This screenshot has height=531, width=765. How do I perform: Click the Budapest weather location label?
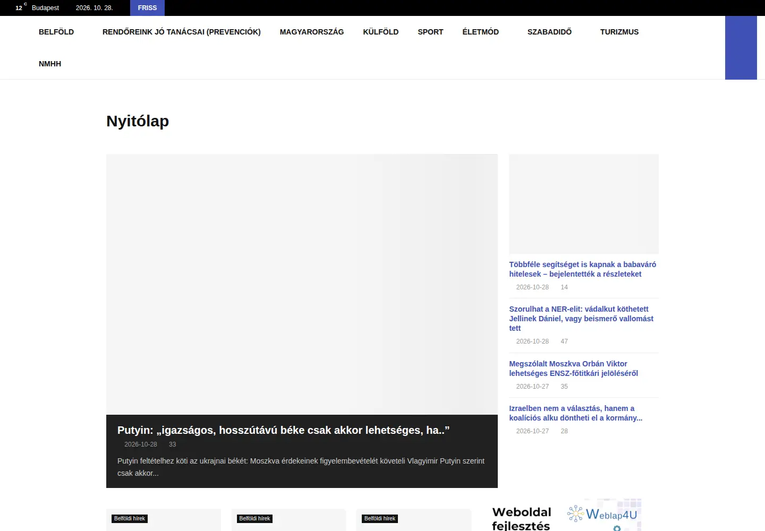coord(45,8)
